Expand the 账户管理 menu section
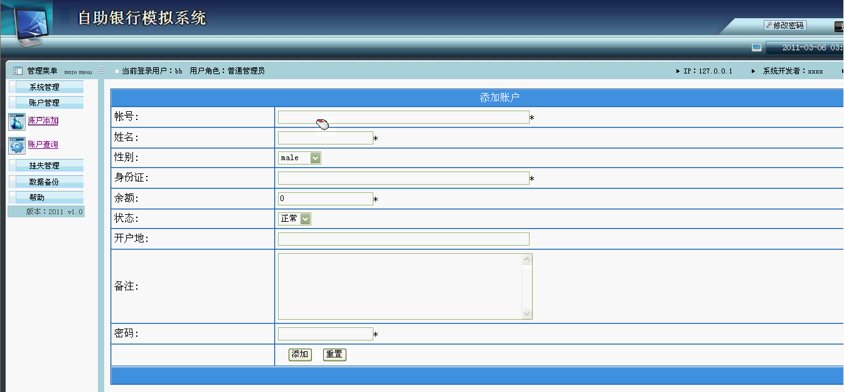 [x=46, y=102]
